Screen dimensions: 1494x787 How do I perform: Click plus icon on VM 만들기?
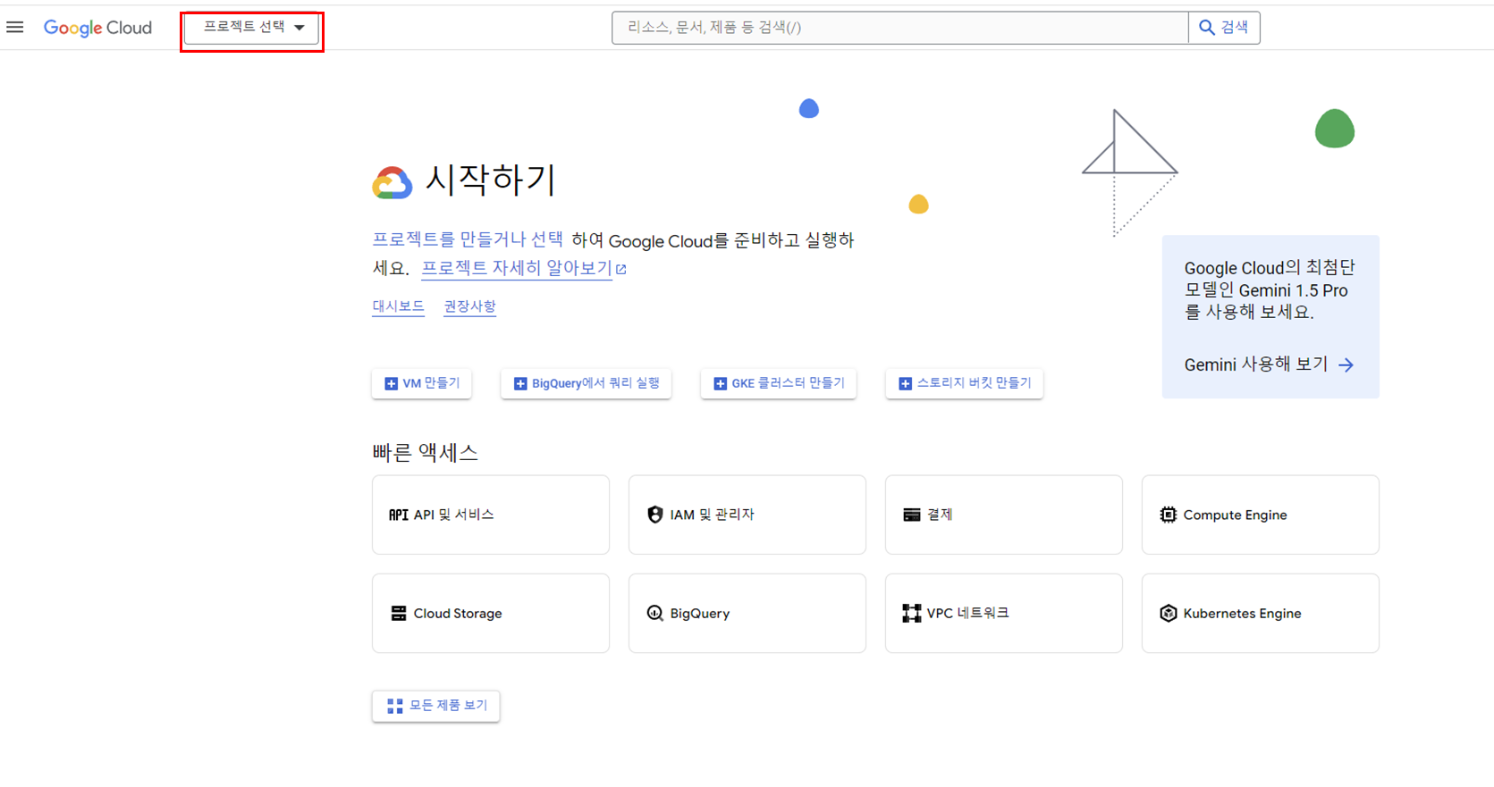(391, 383)
